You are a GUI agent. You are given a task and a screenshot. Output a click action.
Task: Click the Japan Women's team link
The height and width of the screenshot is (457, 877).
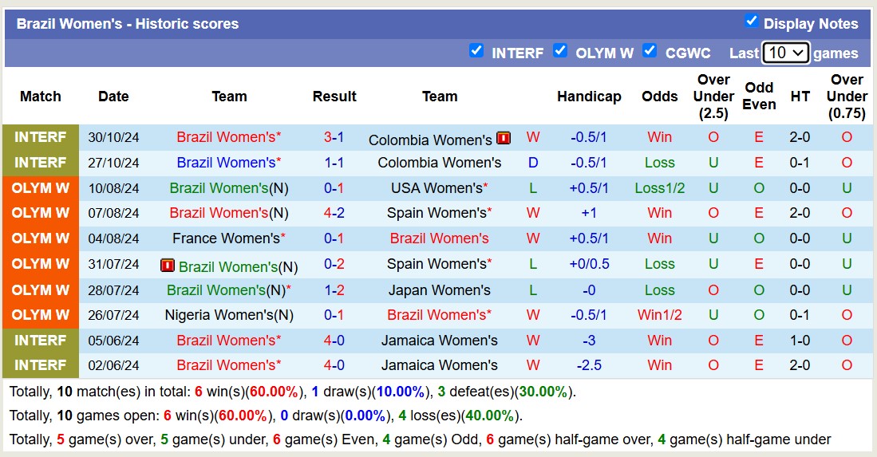click(x=439, y=290)
